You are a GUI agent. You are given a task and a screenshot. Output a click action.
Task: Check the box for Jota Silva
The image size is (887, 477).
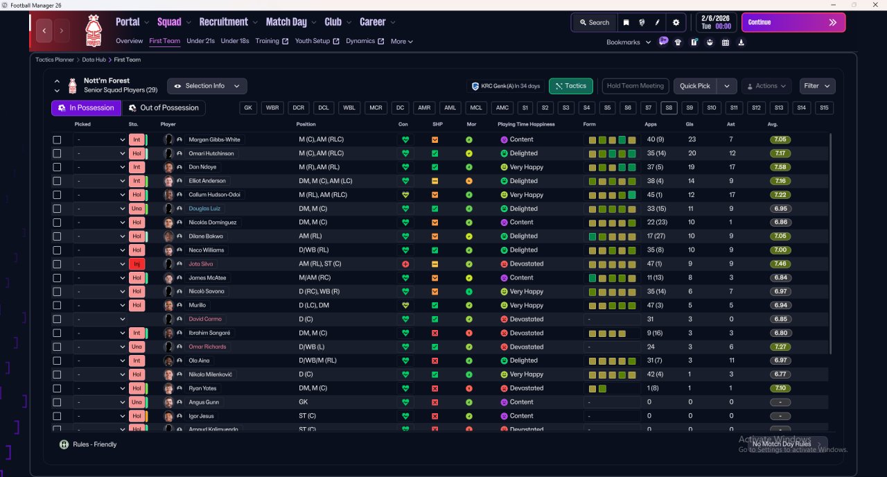(x=57, y=264)
